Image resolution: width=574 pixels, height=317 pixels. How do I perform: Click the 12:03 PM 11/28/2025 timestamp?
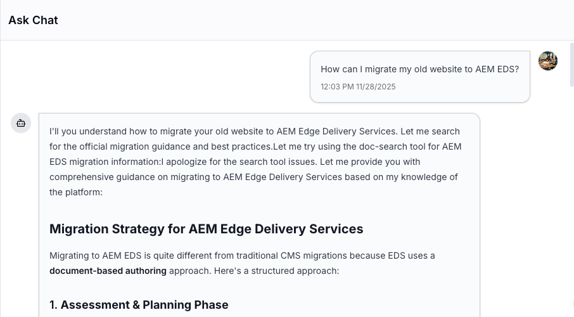point(358,87)
